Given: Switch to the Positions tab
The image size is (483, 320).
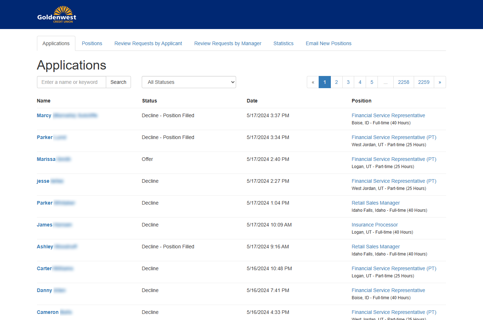Looking at the screenshot, I should pos(92,43).
